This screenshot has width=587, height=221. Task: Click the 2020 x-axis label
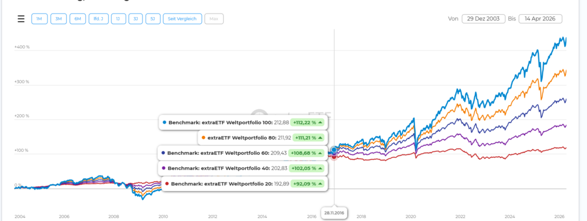(411, 216)
